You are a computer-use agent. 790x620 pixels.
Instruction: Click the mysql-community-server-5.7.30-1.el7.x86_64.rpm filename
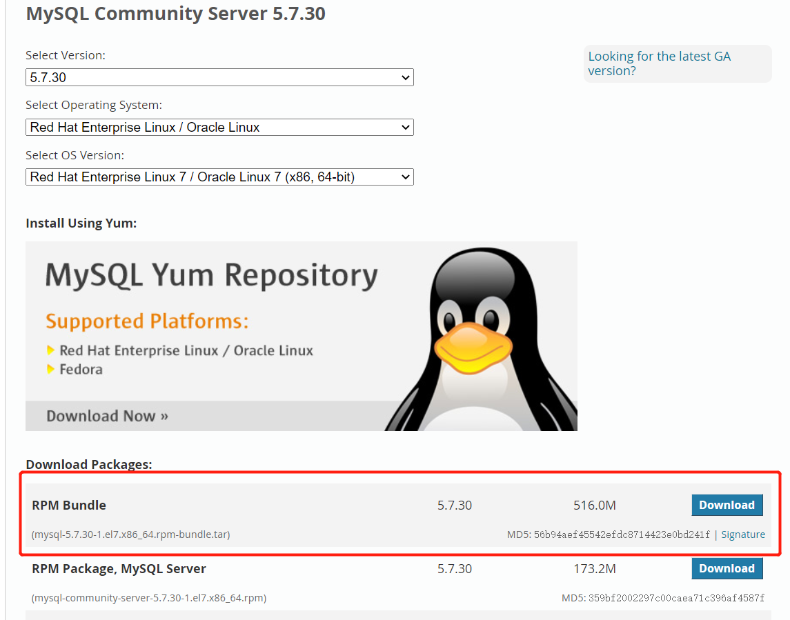[x=148, y=597]
